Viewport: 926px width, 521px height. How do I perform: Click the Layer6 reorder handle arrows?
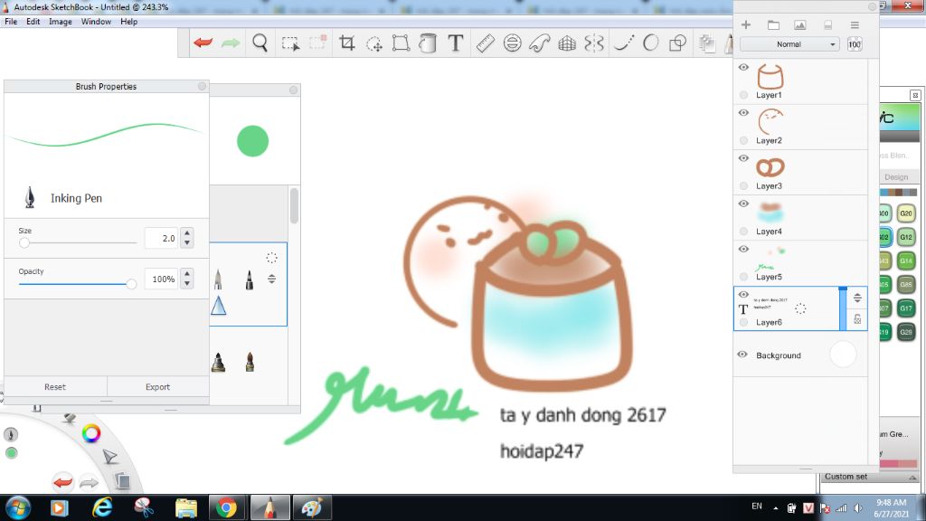pyautogui.click(x=857, y=298)
